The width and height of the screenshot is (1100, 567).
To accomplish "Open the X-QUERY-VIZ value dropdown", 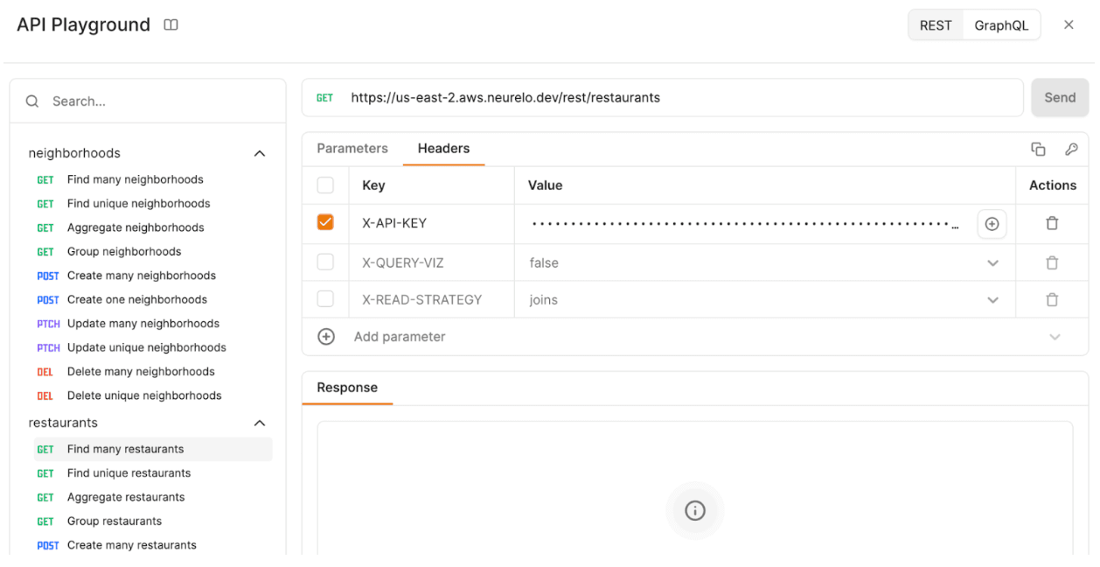I will [992, 262].
